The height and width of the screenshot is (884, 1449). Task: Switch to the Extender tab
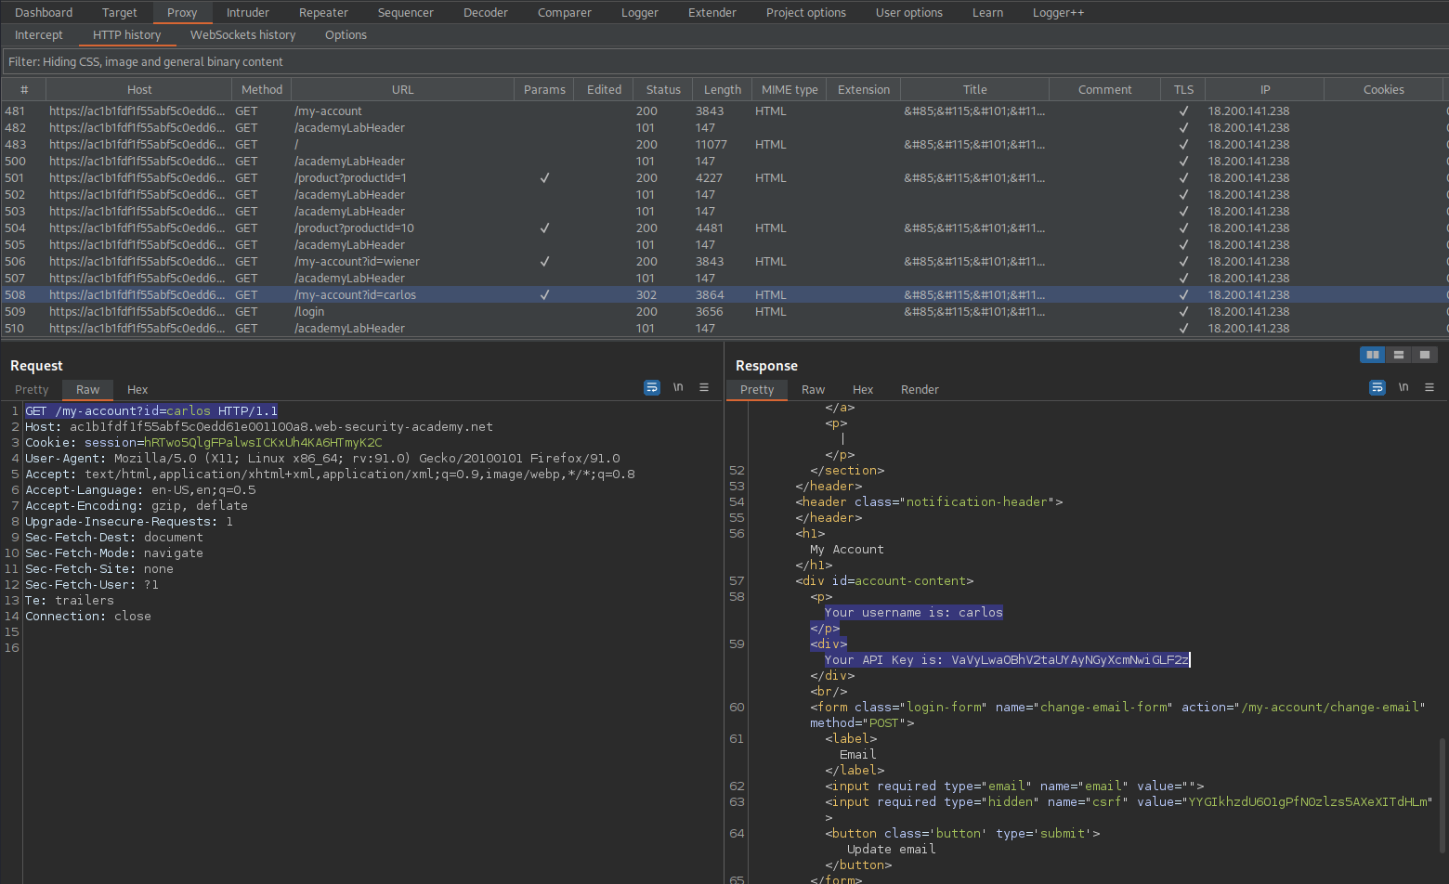tap(712, 12)
